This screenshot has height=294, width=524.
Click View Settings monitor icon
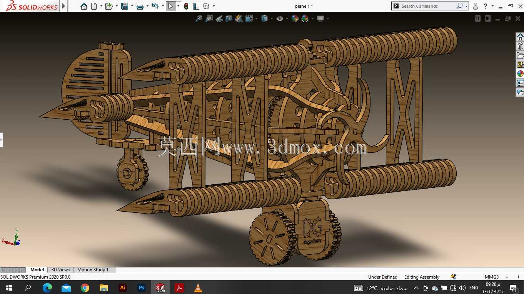(320, 18)
